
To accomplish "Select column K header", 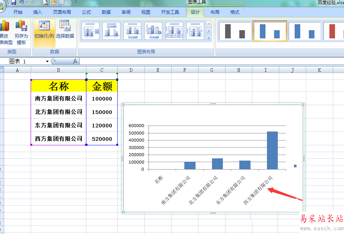I will (319, 70).
